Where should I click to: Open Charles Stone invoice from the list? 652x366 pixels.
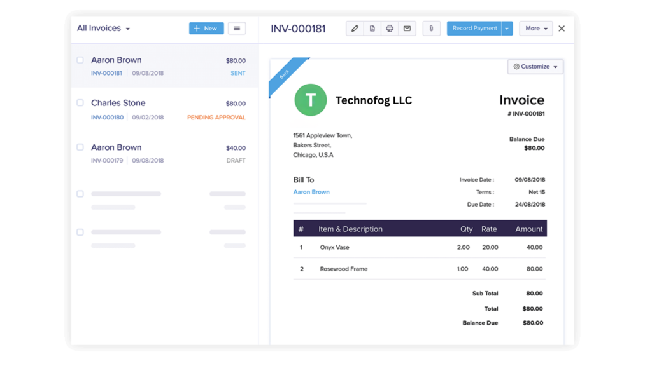118,103
